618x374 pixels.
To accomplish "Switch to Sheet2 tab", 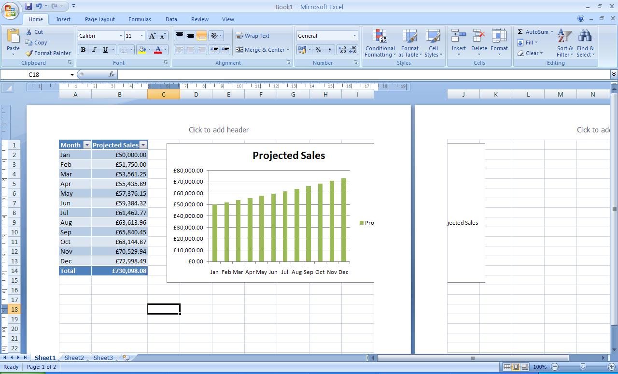I will pyautogui.click(x=74, y=358).
